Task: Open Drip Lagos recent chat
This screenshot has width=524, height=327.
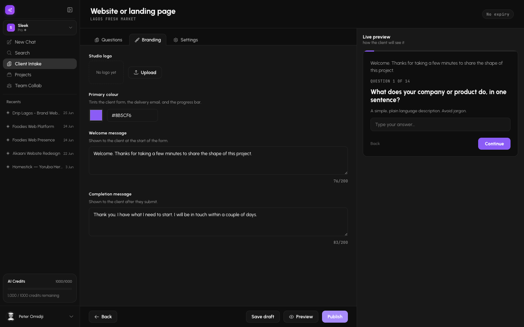Action: pyautogui.click(x=40, y=113)
